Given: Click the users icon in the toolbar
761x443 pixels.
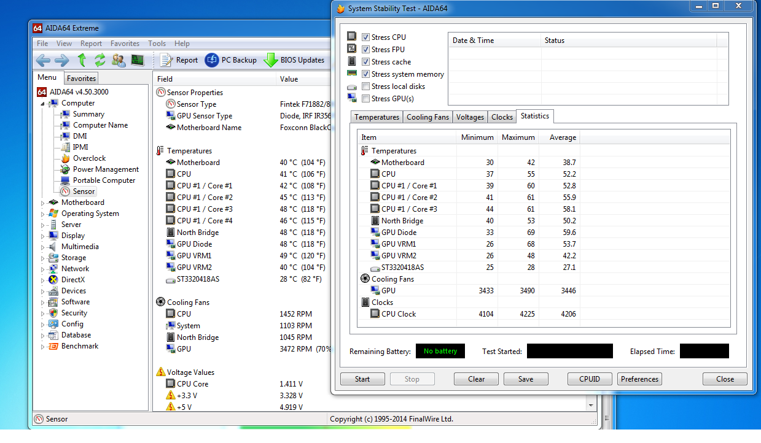Looking at the screenshot, I should click(119, 60).
